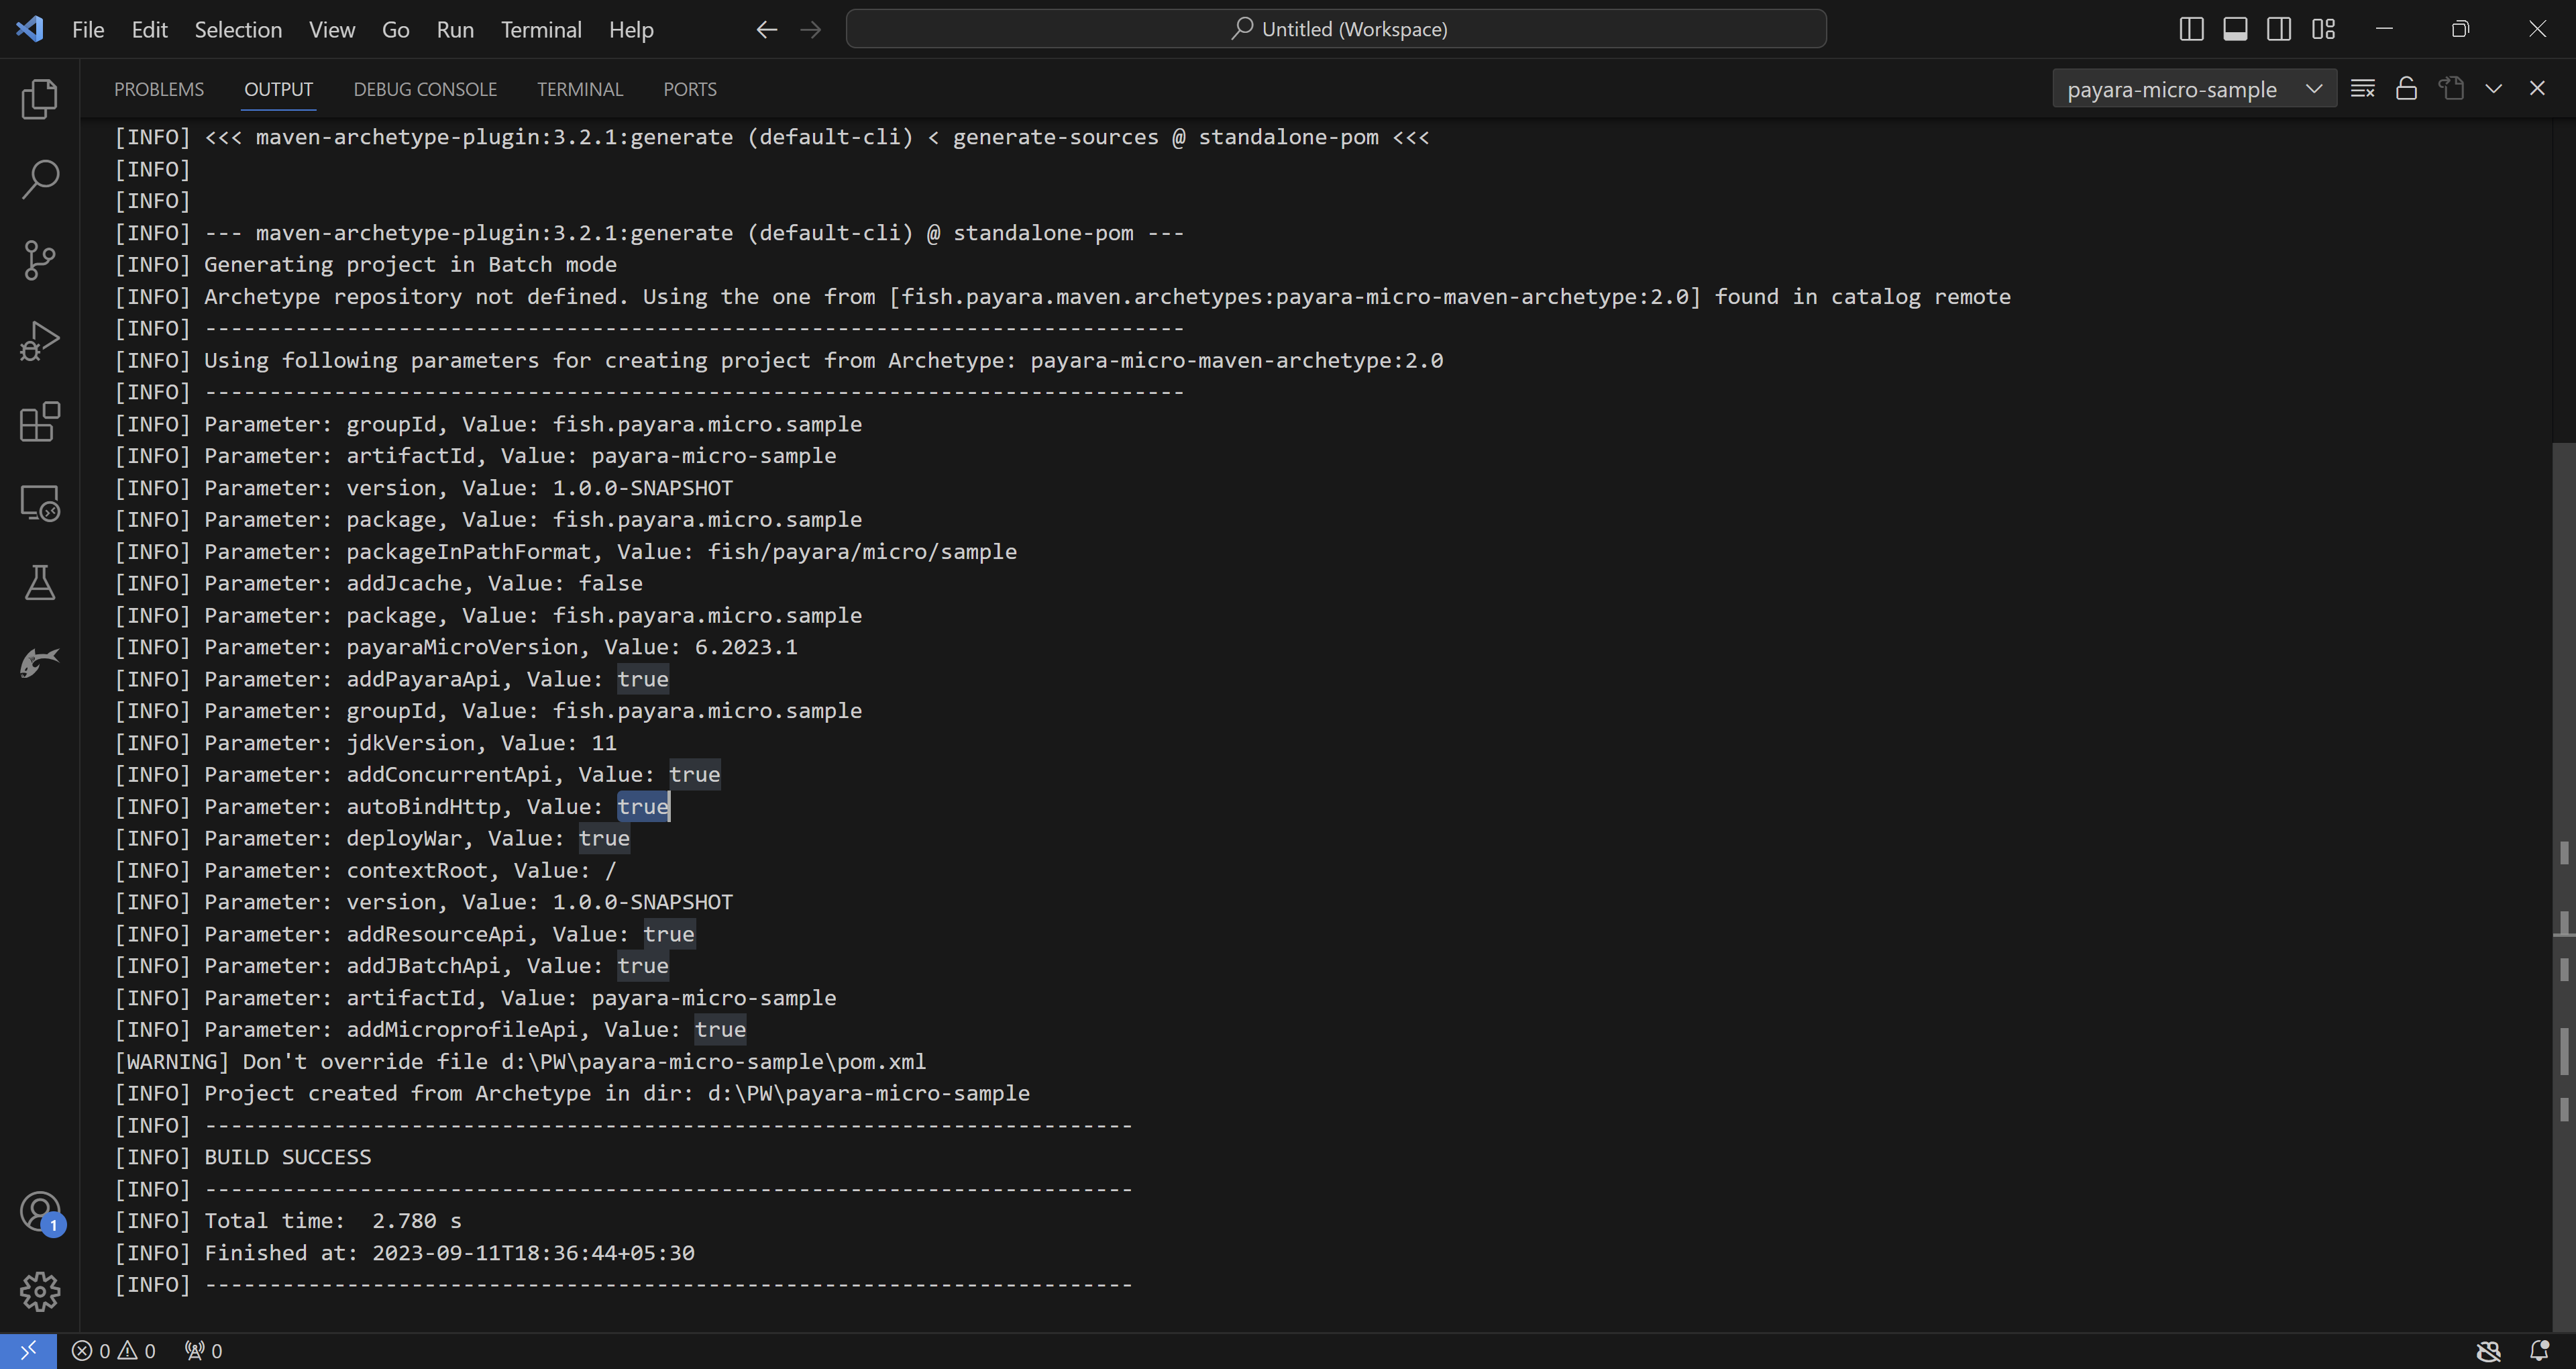Open the Source Control view
This screenshot has width=2576, height=1369.
click(x=40, y=260)
